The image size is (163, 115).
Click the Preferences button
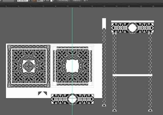[77, 1]
